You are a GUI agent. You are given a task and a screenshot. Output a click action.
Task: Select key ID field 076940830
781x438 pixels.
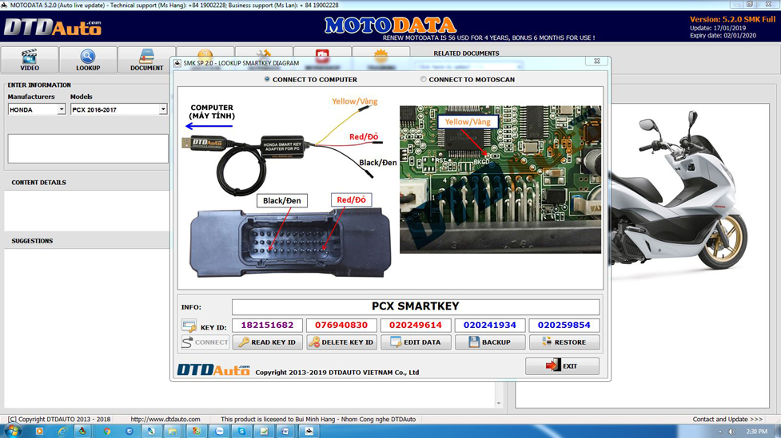(x=341, y=326)
